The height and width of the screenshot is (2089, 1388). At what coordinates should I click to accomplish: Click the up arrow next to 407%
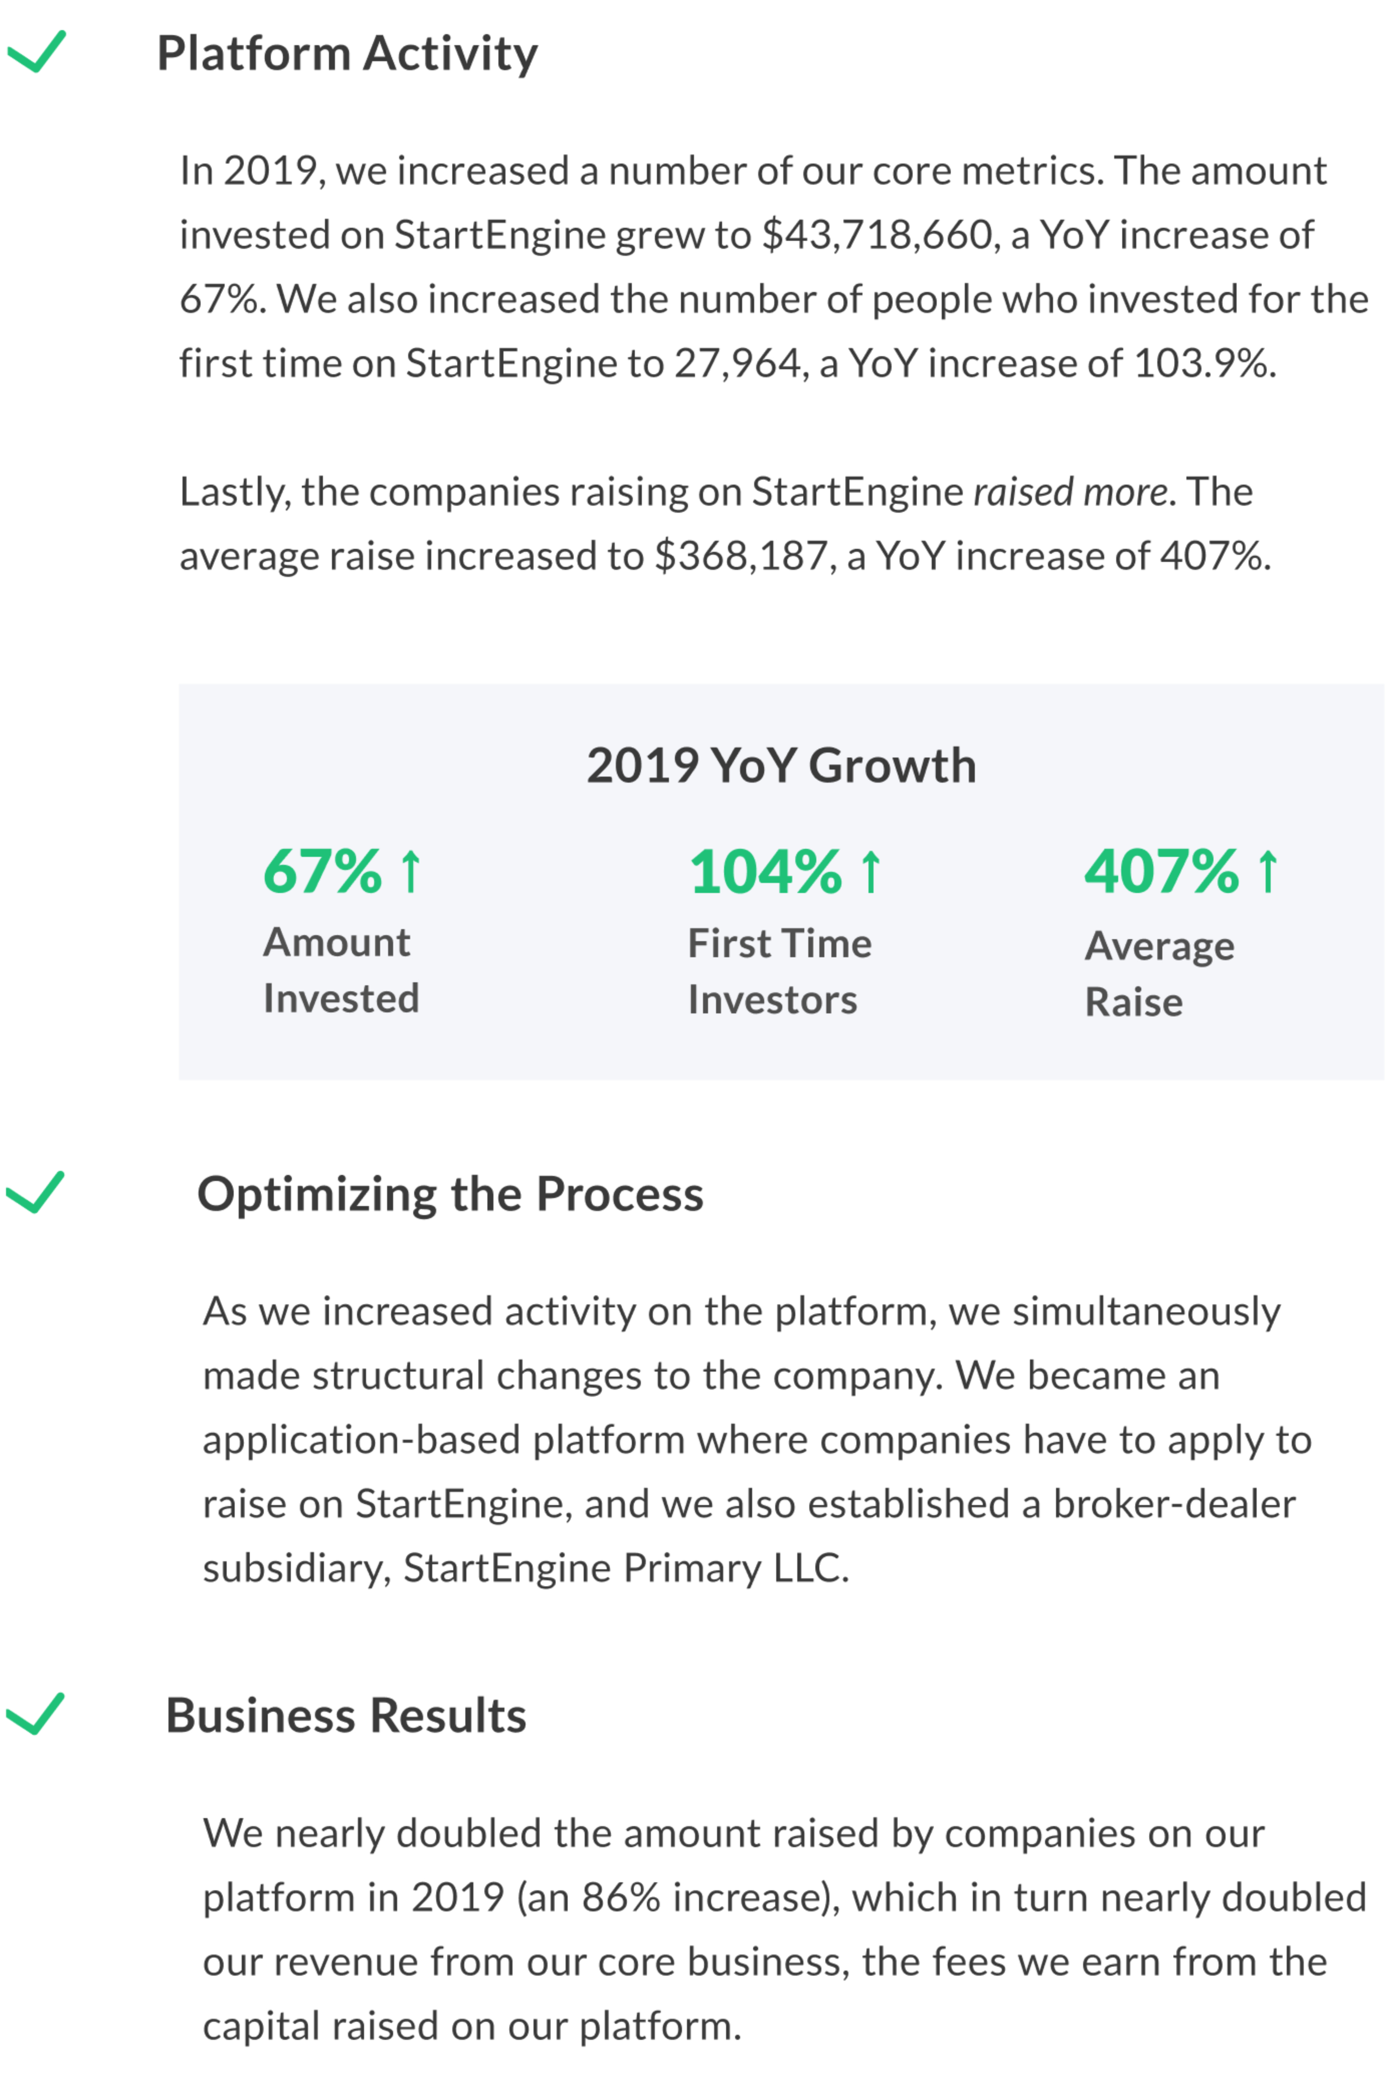coord(1268,872)
